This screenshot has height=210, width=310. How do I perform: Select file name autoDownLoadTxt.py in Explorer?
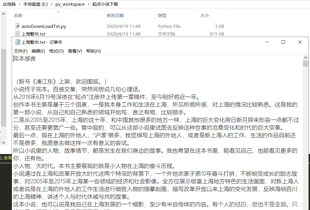click(44, 26)
